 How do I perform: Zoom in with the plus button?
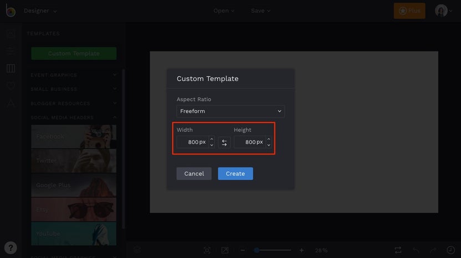(301, 250)
